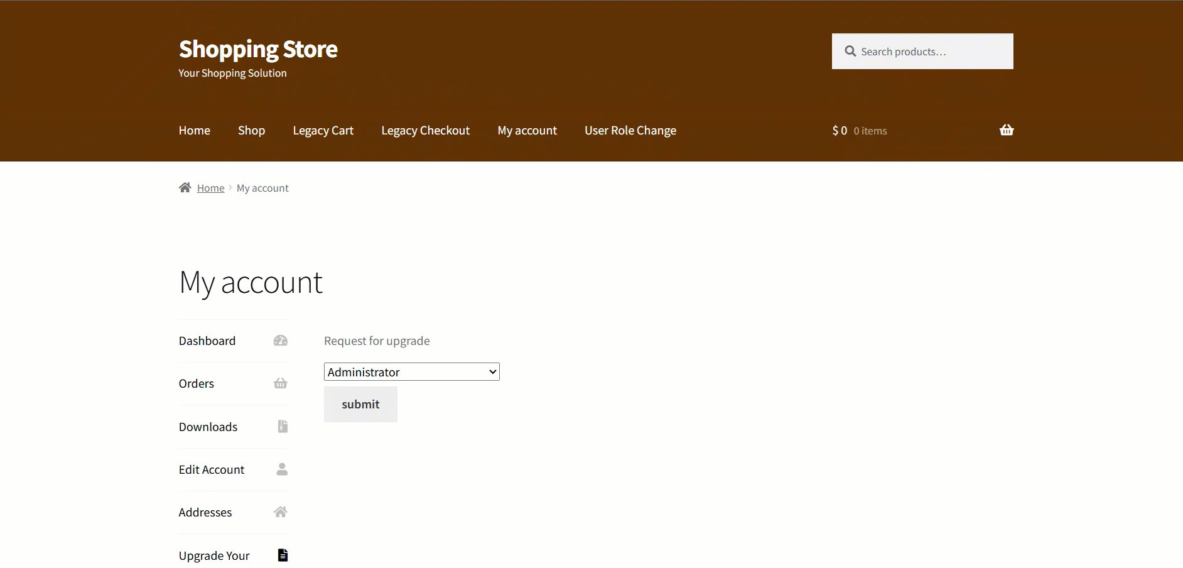Click the Downloads file icon

[x=283, y=427]
